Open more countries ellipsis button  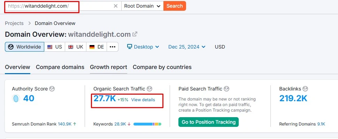click(x=112, y=47)
